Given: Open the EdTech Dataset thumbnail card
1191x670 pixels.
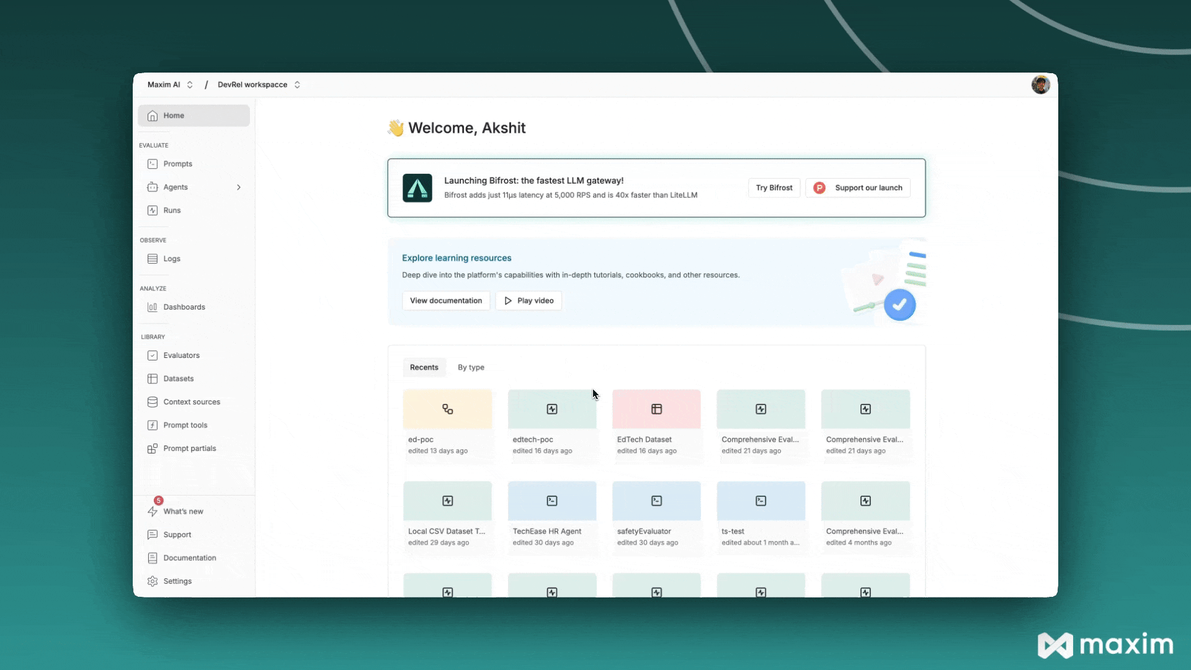Looking at the screenshot, I should [x=656, y=409].
